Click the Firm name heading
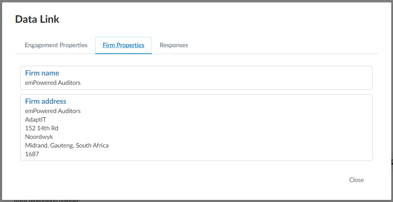Image resolution: width=393 pixels, height=202 pixels. (x=42, y=73)
